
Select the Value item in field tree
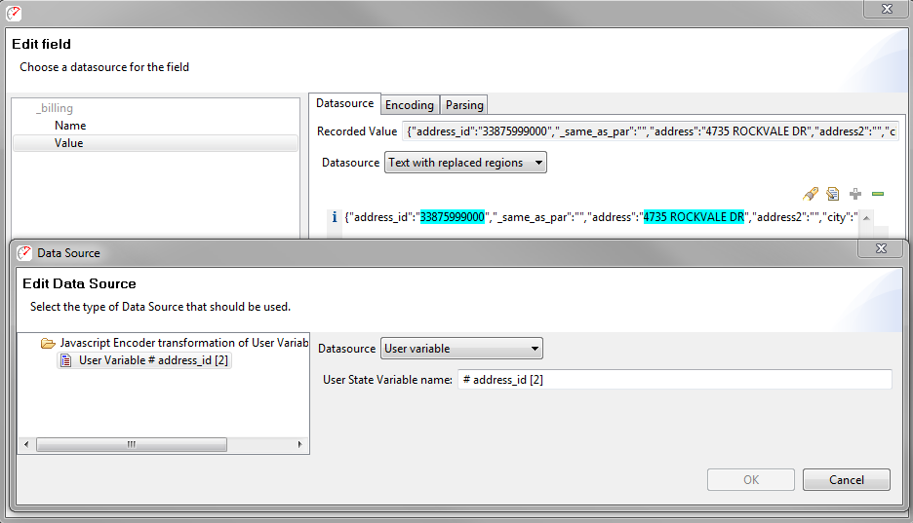(69, 143)
